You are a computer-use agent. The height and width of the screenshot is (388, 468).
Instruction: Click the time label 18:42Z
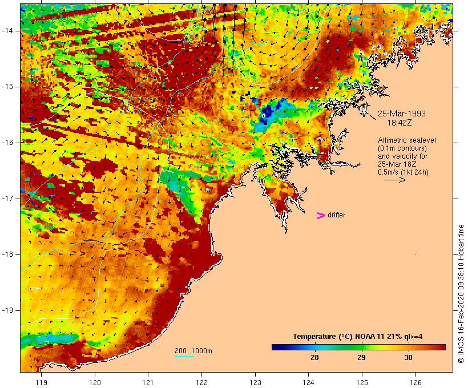pos(400,123)
